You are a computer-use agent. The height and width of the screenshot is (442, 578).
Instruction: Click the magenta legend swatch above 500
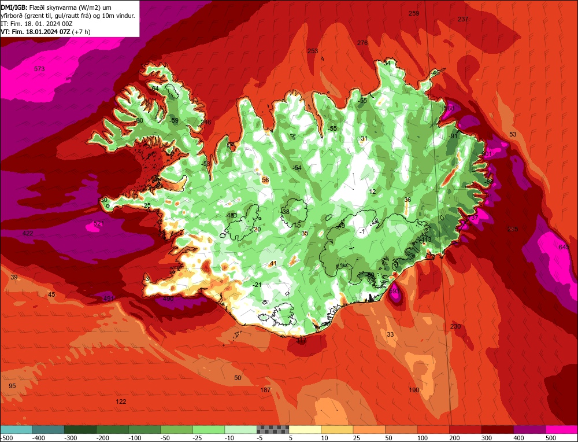[x=561, y=429]
